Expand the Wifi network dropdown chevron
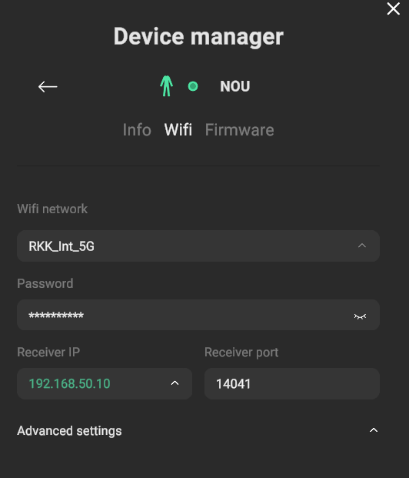This screenshot has width=409, height=478. (x=362, y=246)
